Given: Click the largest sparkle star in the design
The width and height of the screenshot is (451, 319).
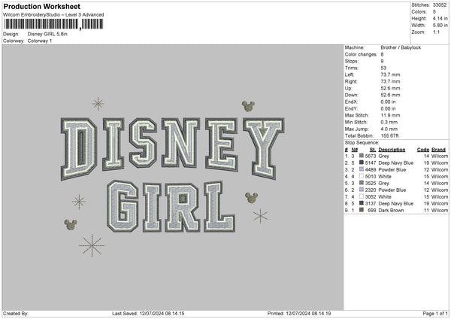Looking at the screenshot, I should coord(92,245).
